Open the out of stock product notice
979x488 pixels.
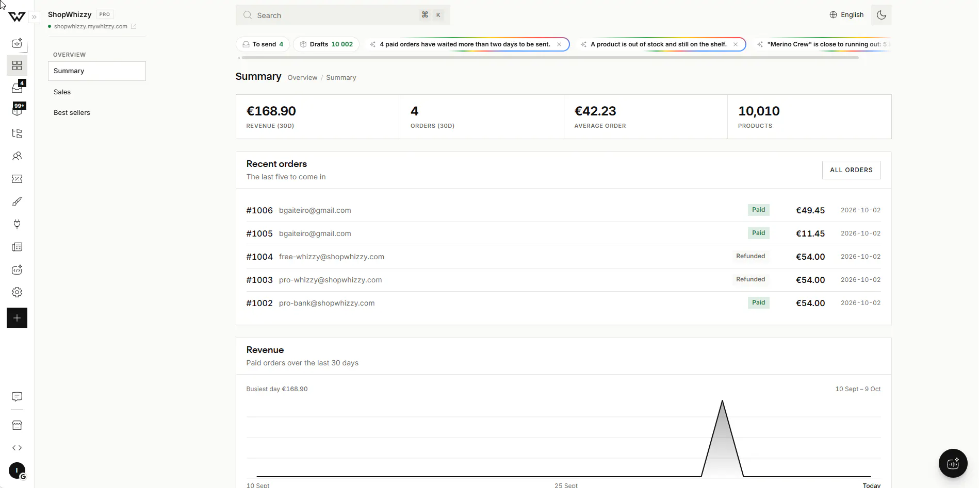coord(659,44)
